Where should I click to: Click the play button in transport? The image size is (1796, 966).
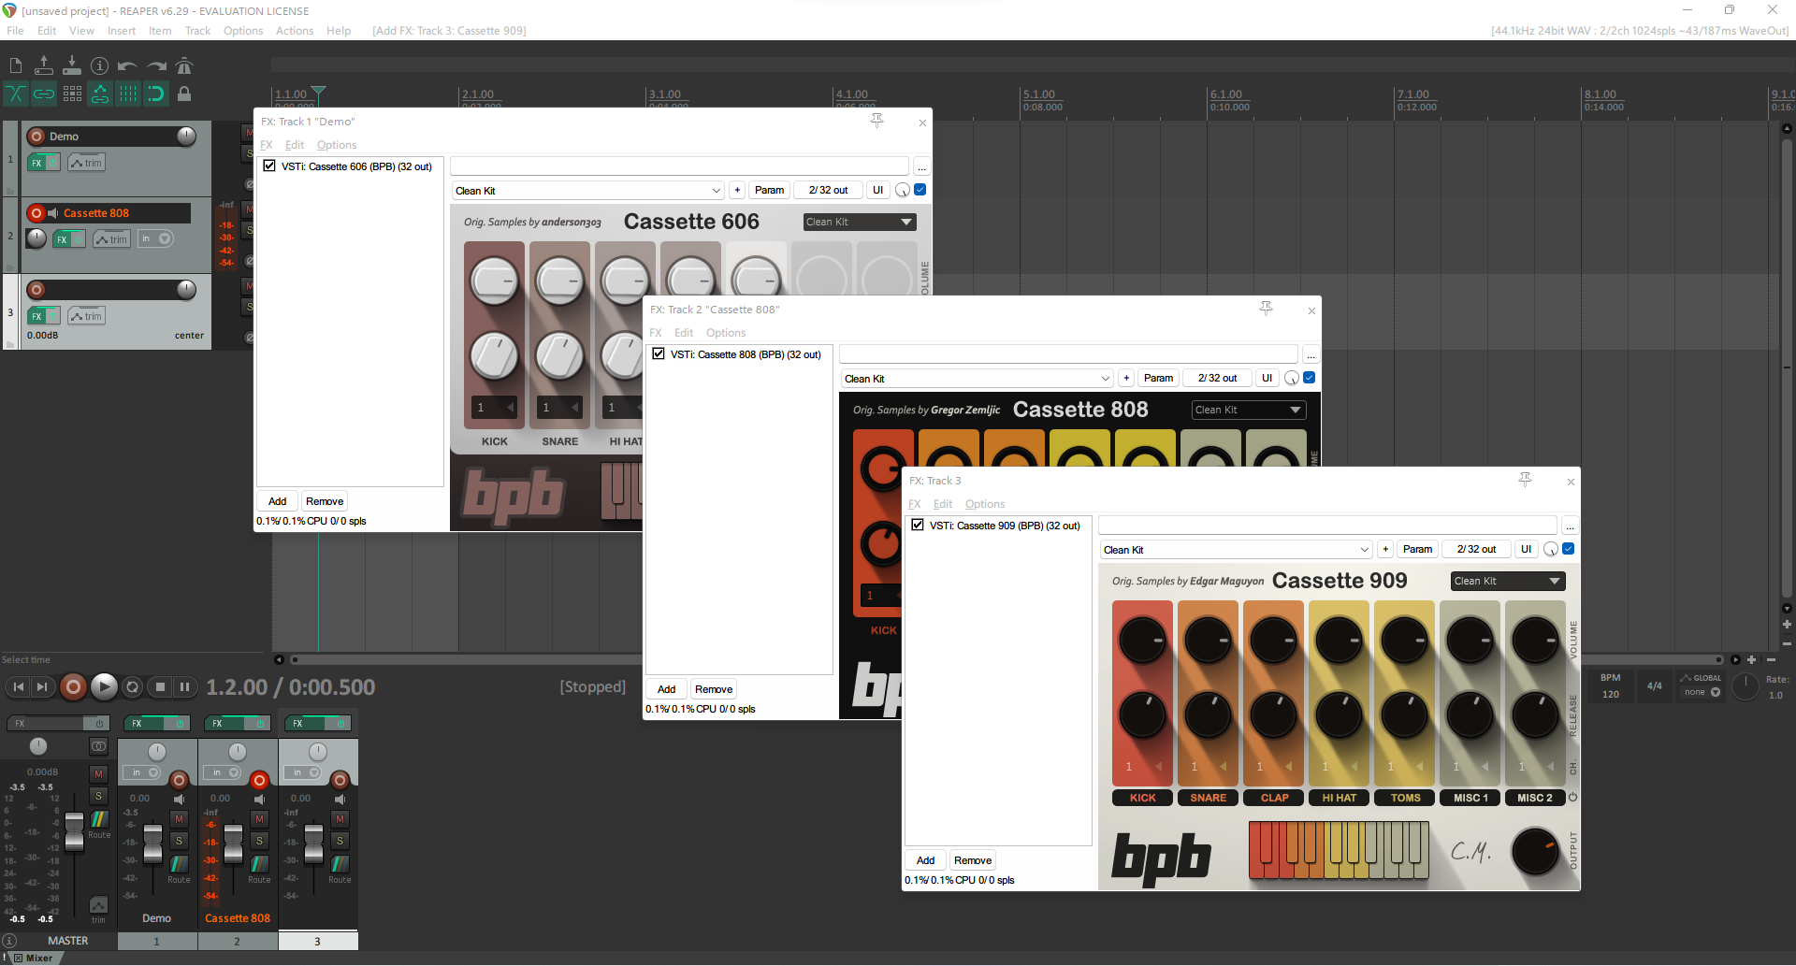(x=104, y=687)
